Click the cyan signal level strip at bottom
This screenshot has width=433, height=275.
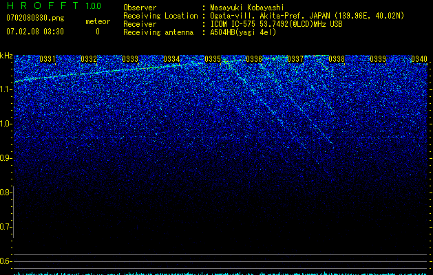coord(221,274)
